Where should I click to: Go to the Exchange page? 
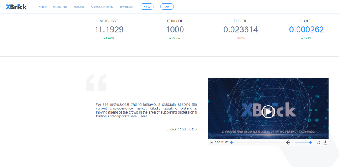60,7
